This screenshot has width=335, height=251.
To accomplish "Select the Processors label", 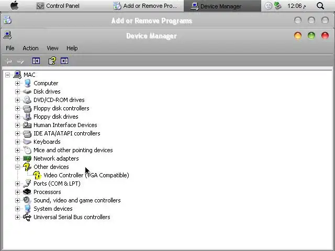I will (47, 192).
